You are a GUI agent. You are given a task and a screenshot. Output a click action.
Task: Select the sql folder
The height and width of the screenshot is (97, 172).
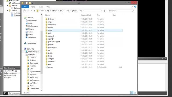click(x=49, y=50)
